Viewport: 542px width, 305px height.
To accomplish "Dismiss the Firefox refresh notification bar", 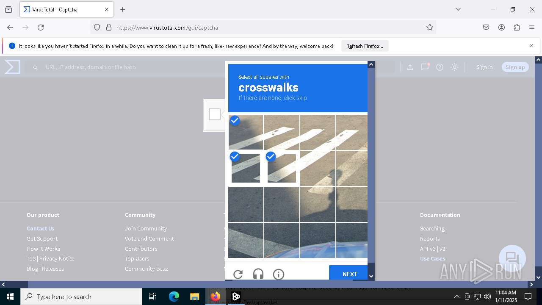I will (531, 46).
